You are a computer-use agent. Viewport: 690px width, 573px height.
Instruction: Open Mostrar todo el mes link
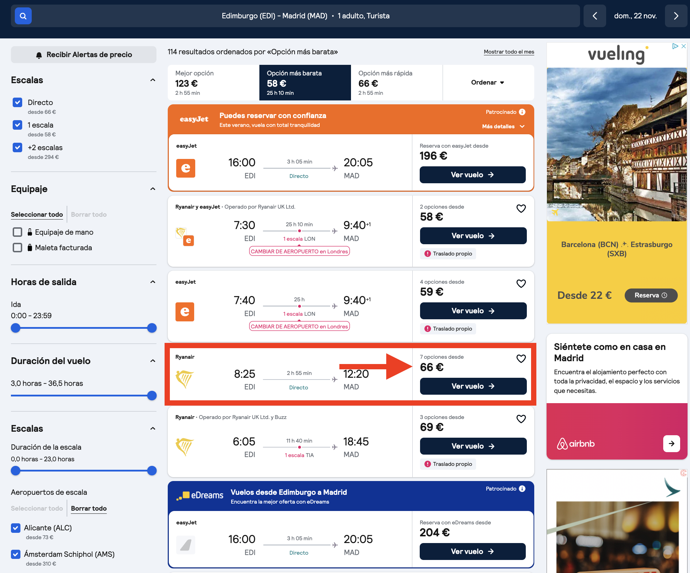coord(509,52)
